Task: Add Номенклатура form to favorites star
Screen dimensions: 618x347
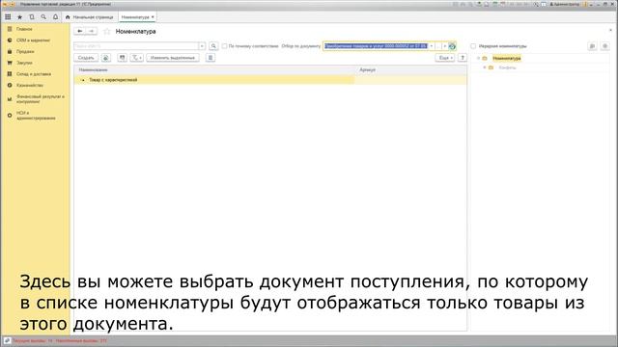Action: click(106, 31)
